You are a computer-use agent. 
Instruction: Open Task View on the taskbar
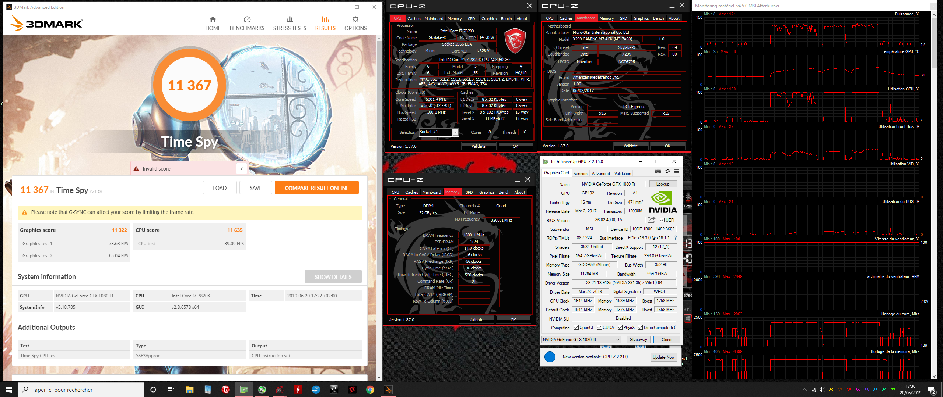[x=171, y=390]
